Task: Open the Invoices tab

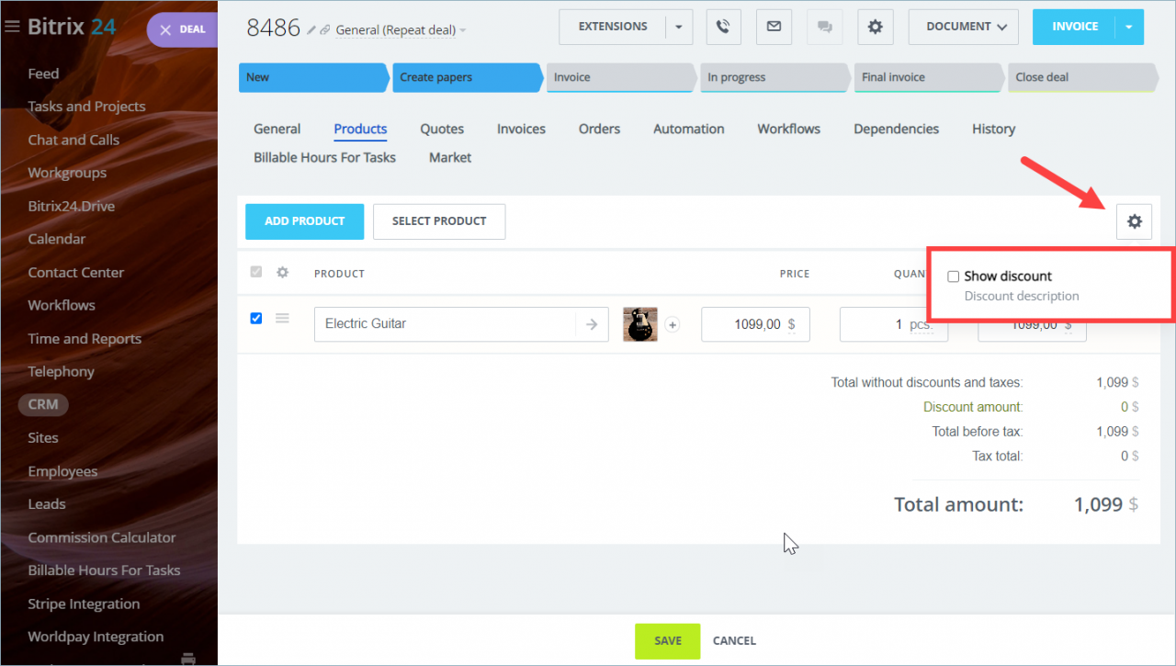Action: tap(521, 129)
